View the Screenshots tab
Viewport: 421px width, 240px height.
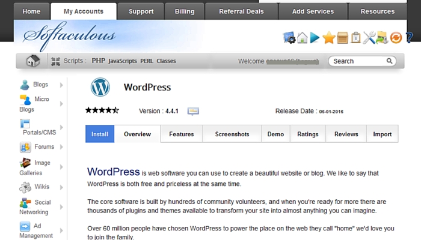point(232,134)
